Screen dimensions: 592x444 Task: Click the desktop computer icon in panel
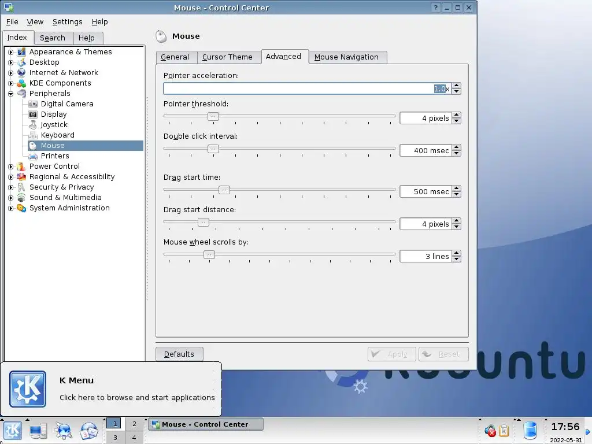pos(38,431)
